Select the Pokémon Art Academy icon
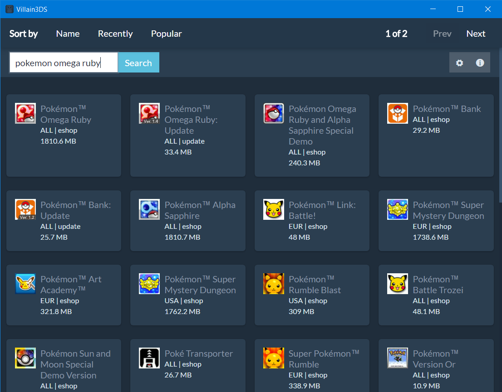This screenshot has width=502, height=392. pos(25,284)
